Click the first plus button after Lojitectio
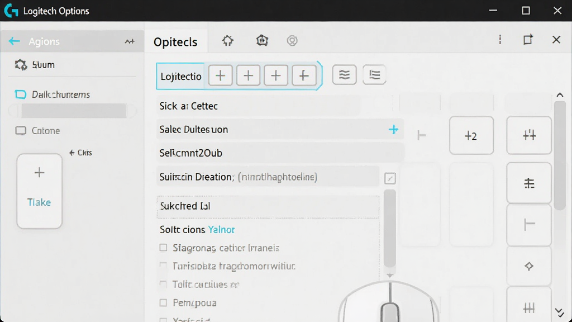This screenshot has height=322, width=572. (220, 75)
